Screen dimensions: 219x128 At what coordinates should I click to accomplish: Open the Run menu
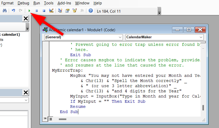(37, 3)
